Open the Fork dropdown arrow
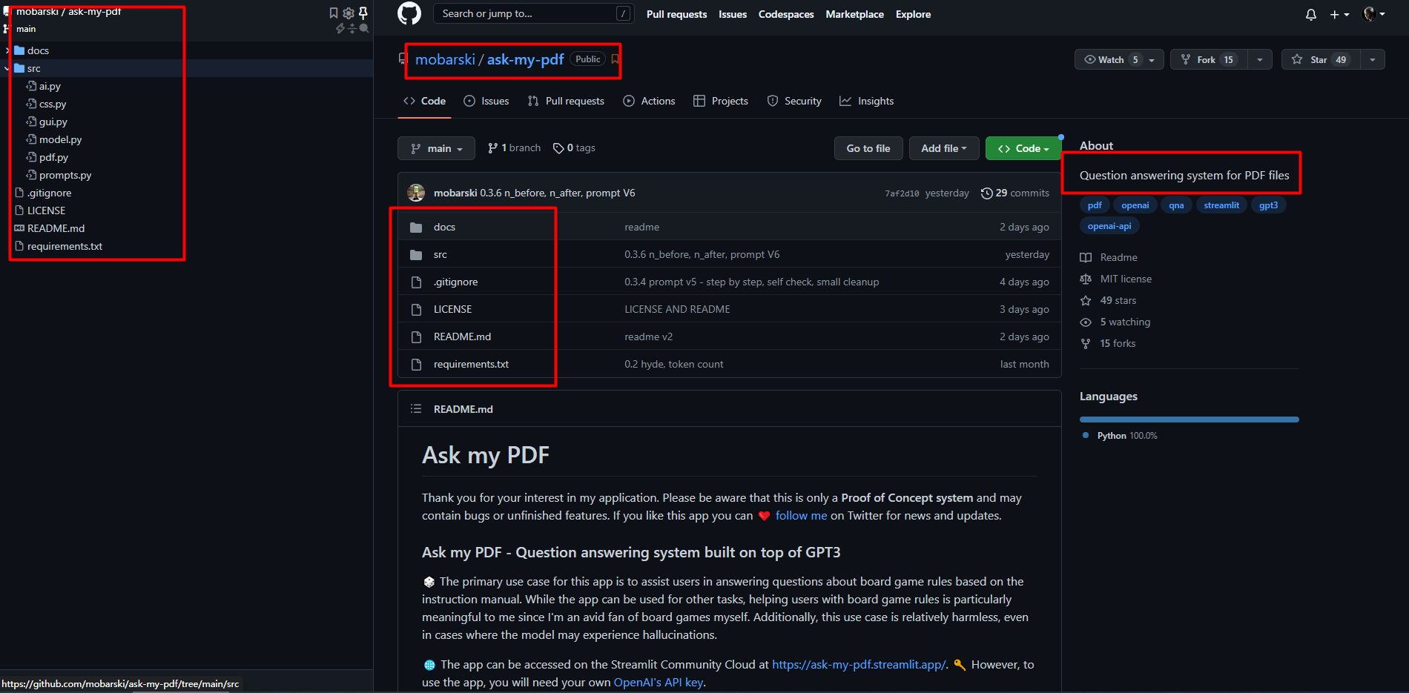1409x693 pixels. [1260, 59]
